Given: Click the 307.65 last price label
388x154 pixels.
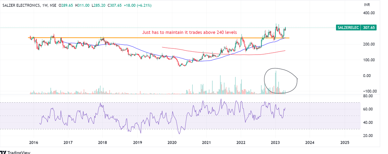Looking at the screenshot, I should coord(368,28).
